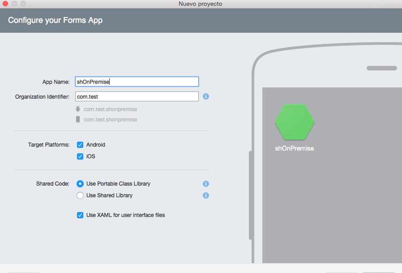Screen dimensions: 402x273
Task: Uncheck the Android target platform checkbox
Action: pos(80,145)
